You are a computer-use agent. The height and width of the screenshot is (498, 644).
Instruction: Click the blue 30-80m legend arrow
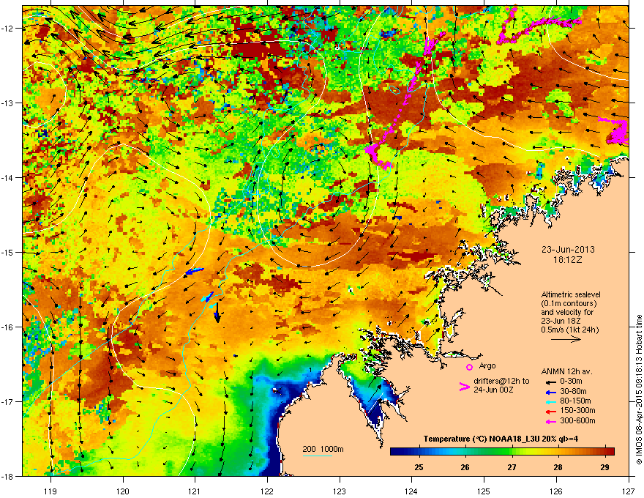(x=550, y=392)
